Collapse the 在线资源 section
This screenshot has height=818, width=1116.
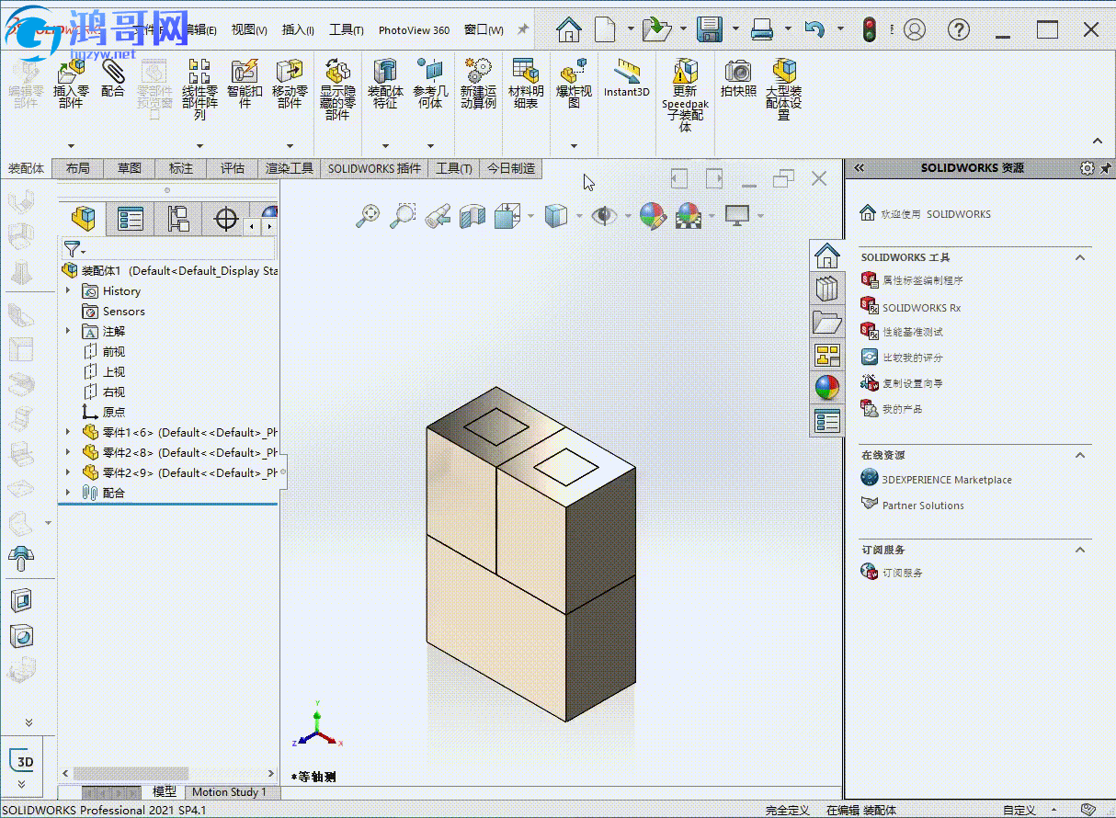click(x=1080, y=455)
